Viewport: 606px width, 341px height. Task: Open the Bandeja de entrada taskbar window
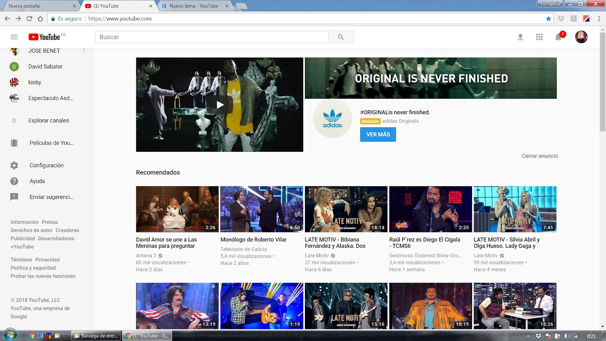(x=96, y=336)
